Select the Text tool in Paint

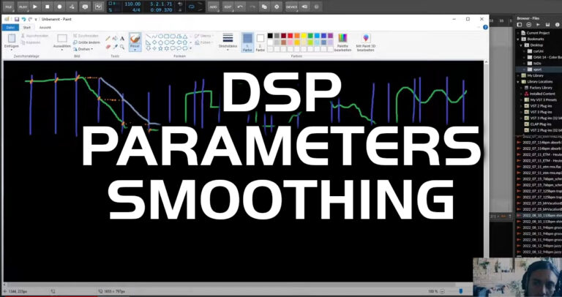(123, 38)
